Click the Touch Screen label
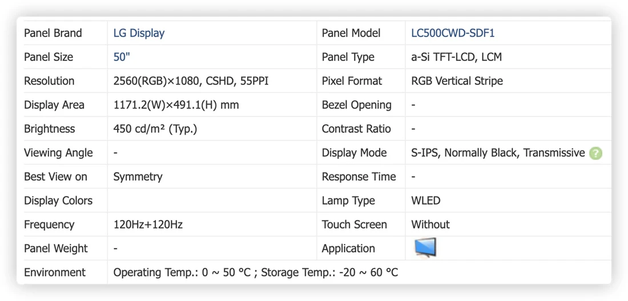This screenshot has width=628, height=301. [355, 225]
